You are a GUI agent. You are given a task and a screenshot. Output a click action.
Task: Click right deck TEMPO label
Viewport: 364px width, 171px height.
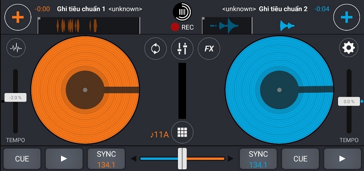(349, 140)
